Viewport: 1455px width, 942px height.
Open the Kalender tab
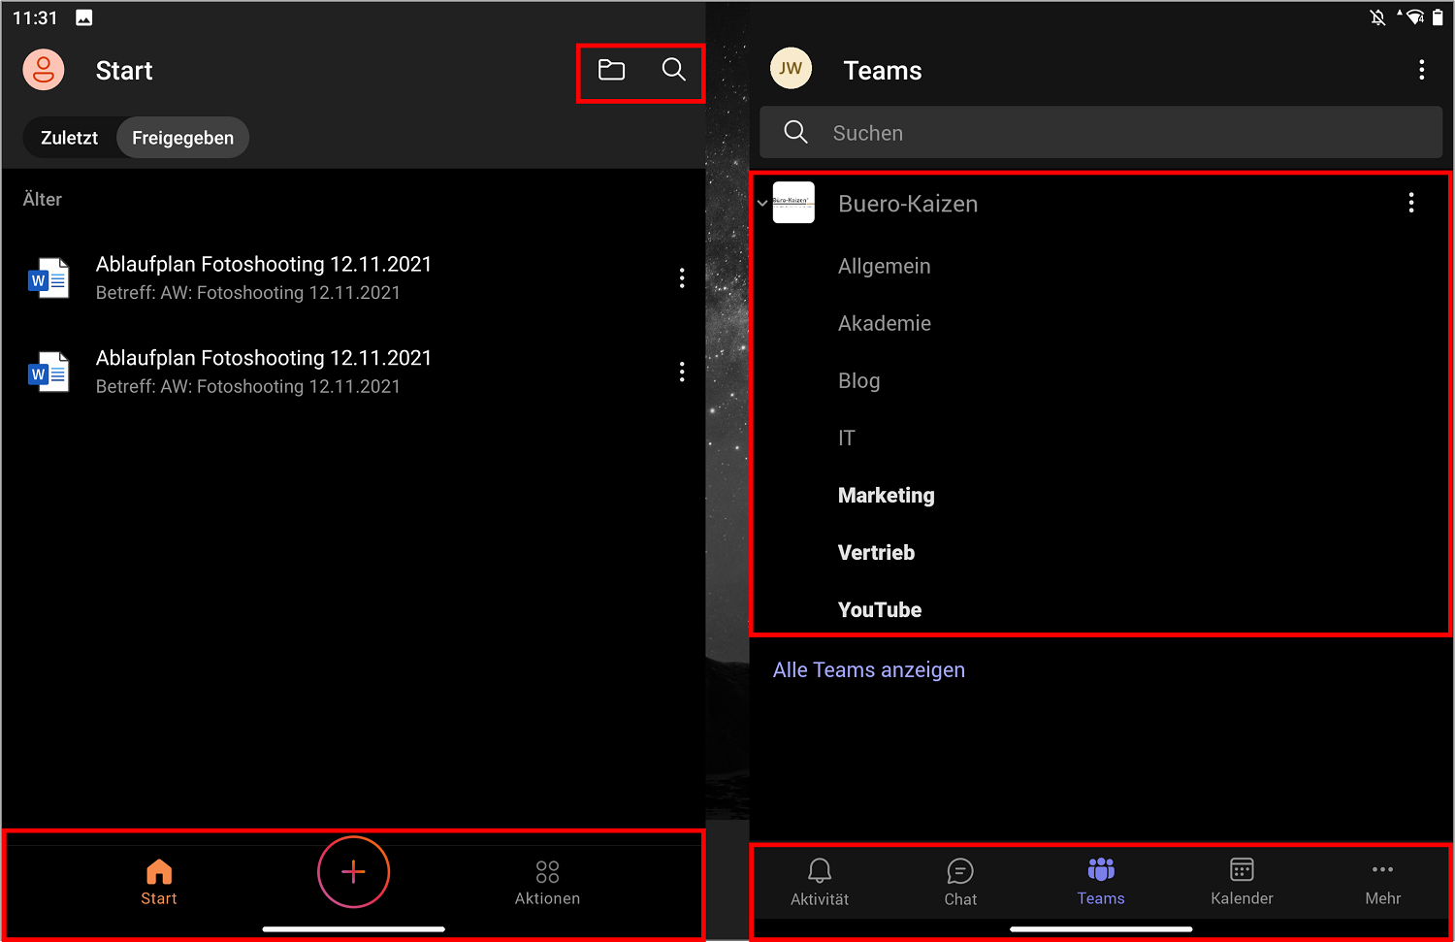(1242, 882)
